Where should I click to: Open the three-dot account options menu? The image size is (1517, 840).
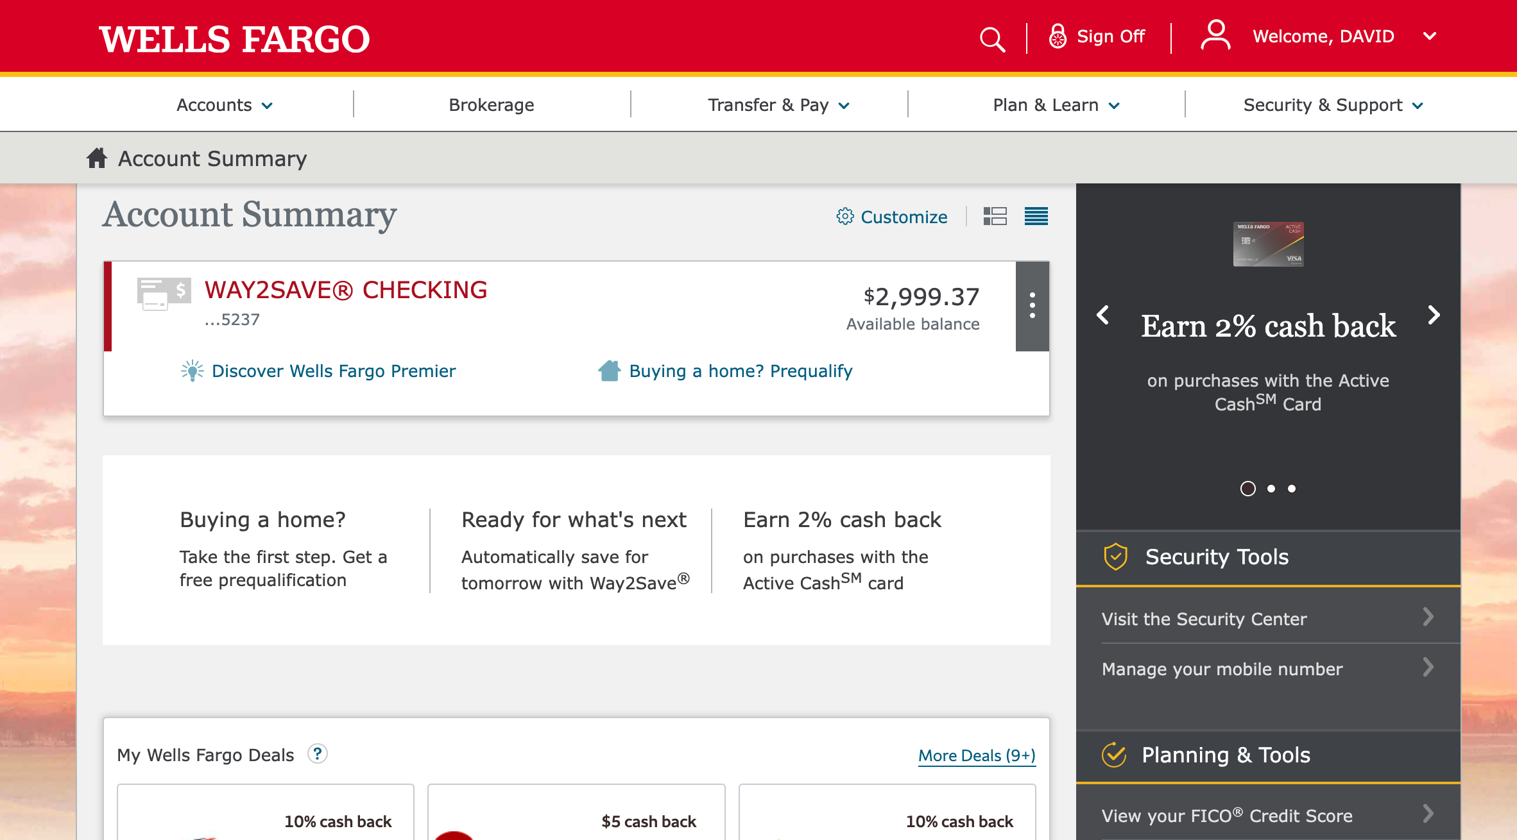point(1033,306)
